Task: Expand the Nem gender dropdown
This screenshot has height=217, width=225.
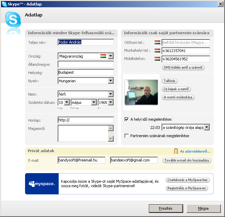Action: point(111,94)
